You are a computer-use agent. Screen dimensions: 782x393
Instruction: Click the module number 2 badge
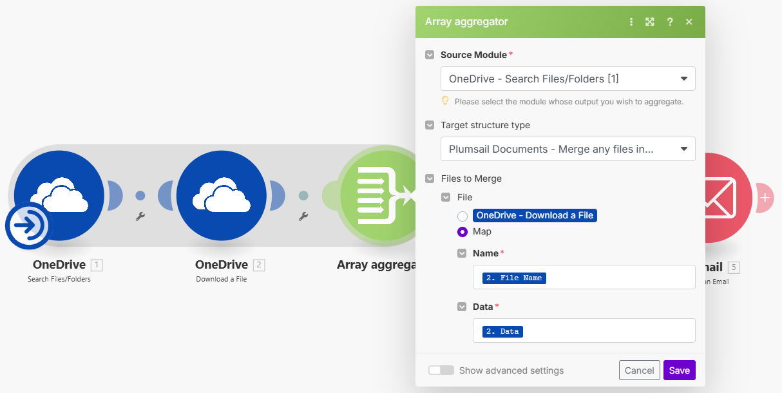[x=259, y=265]
